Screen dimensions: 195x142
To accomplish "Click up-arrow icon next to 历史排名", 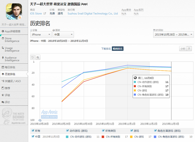I will point(3,74).
